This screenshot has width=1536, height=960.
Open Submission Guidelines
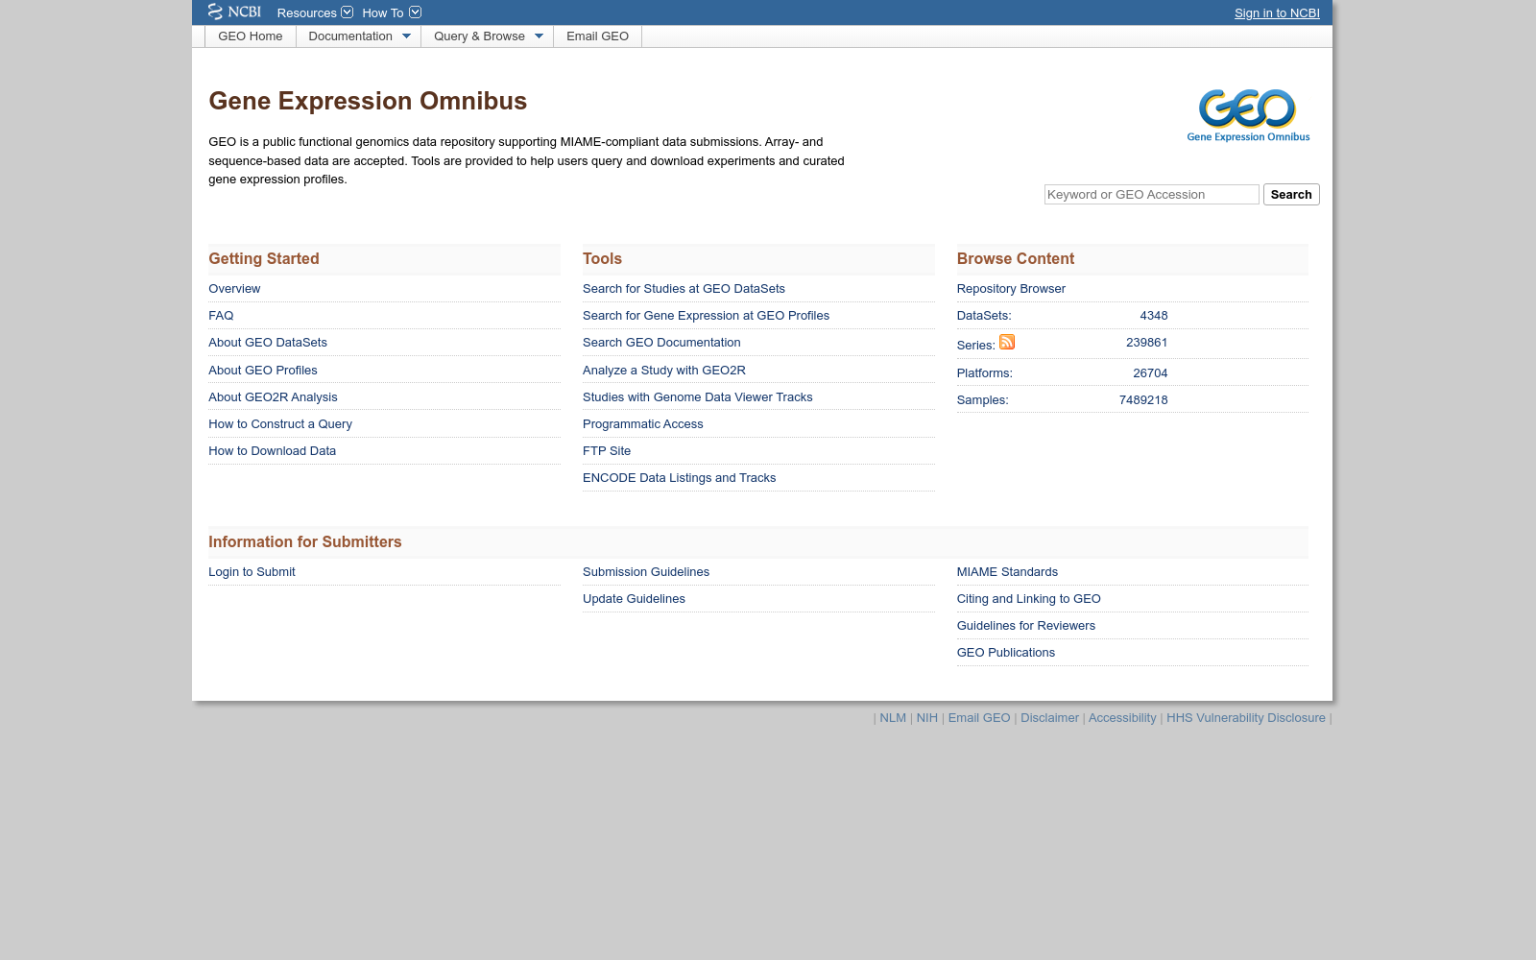click(x=646, y=572)
